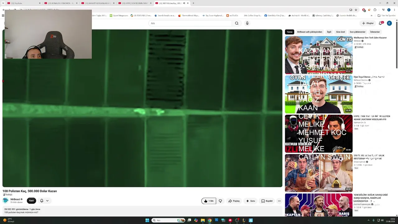Show hidden system tray icons
Viewport: 398px width, 224px height.
point(369,220)
